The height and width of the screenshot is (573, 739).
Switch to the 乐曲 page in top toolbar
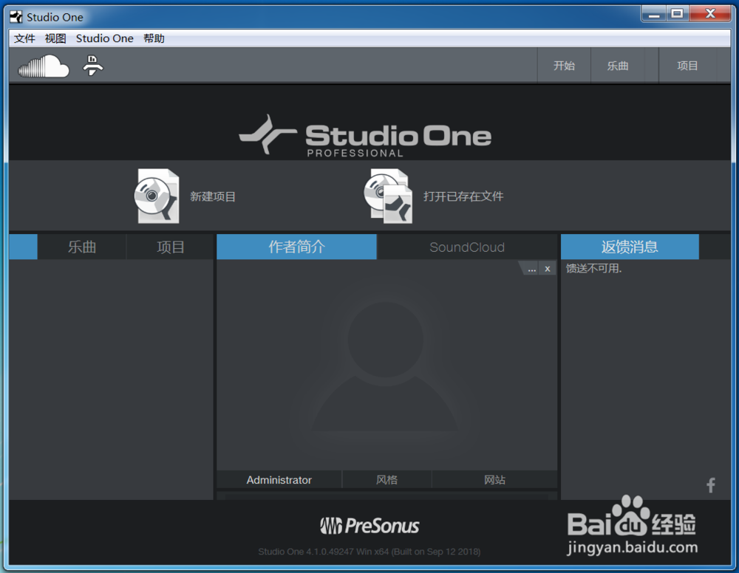pos(617,66)
